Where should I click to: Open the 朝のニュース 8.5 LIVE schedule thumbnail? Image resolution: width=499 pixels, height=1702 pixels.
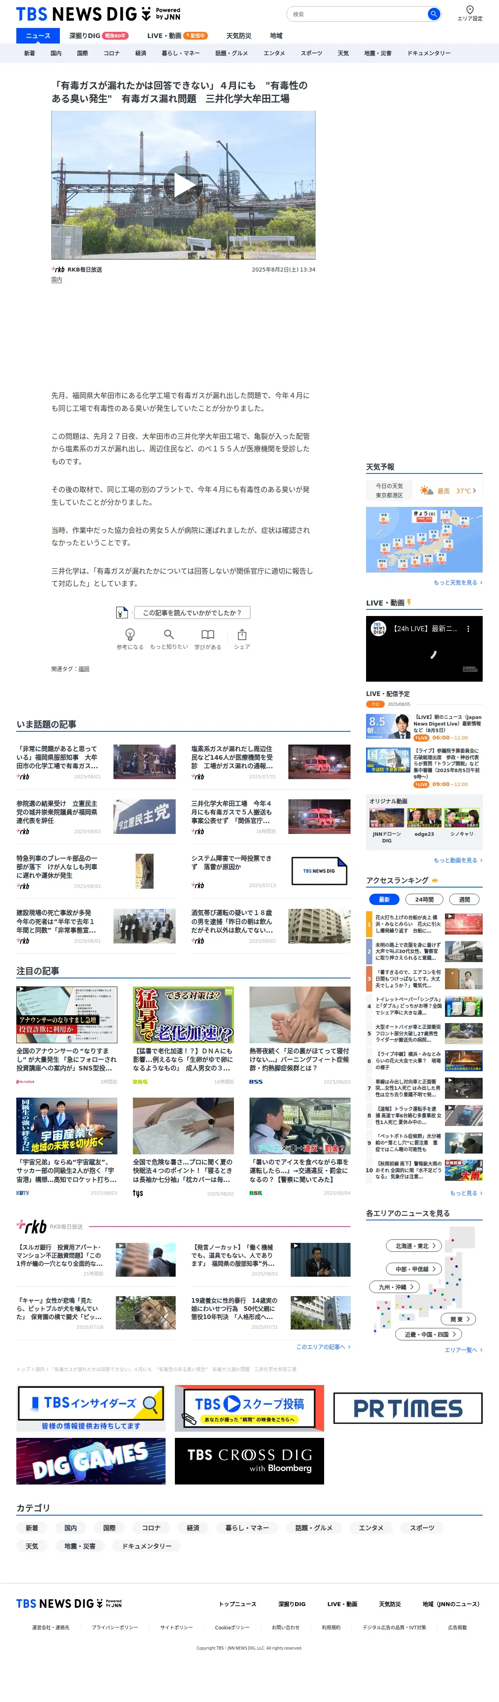point(388,726)
